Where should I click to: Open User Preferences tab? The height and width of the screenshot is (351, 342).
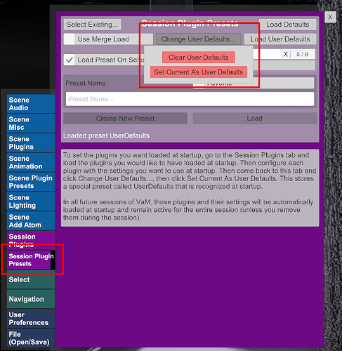click(x=31, y=319)
